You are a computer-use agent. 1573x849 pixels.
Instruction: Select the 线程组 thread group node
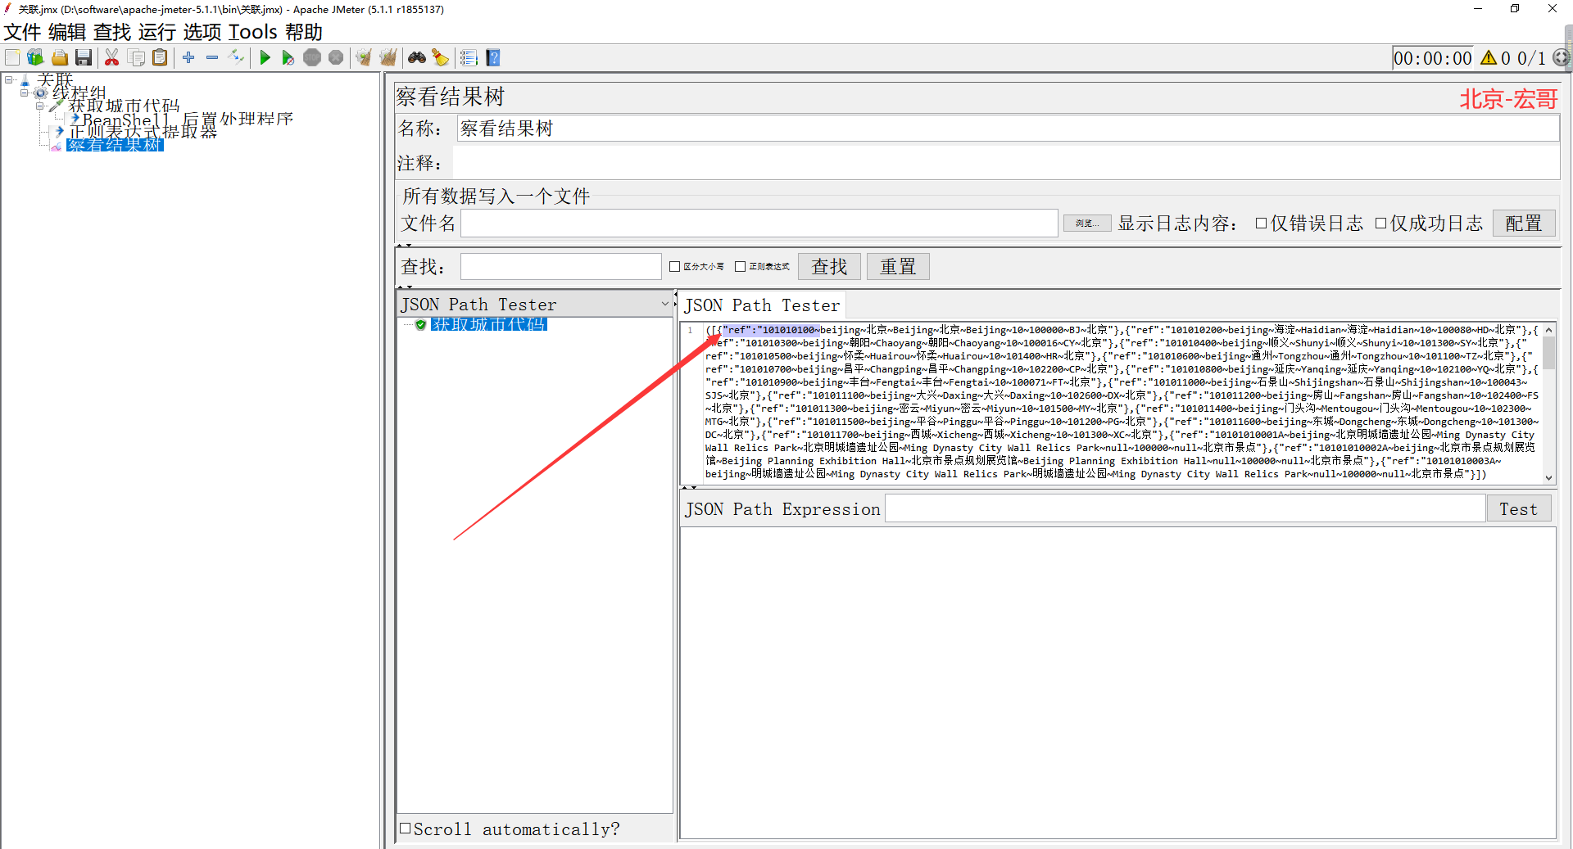click(x=79, y=93)
